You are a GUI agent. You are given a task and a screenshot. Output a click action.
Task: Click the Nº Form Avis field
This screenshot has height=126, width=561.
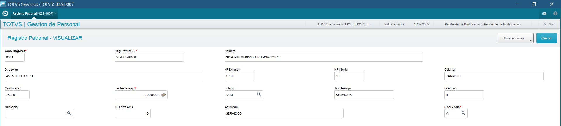pos(132,113)
